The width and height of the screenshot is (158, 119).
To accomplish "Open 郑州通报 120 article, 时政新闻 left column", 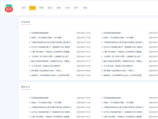I will tap(47, 71).
